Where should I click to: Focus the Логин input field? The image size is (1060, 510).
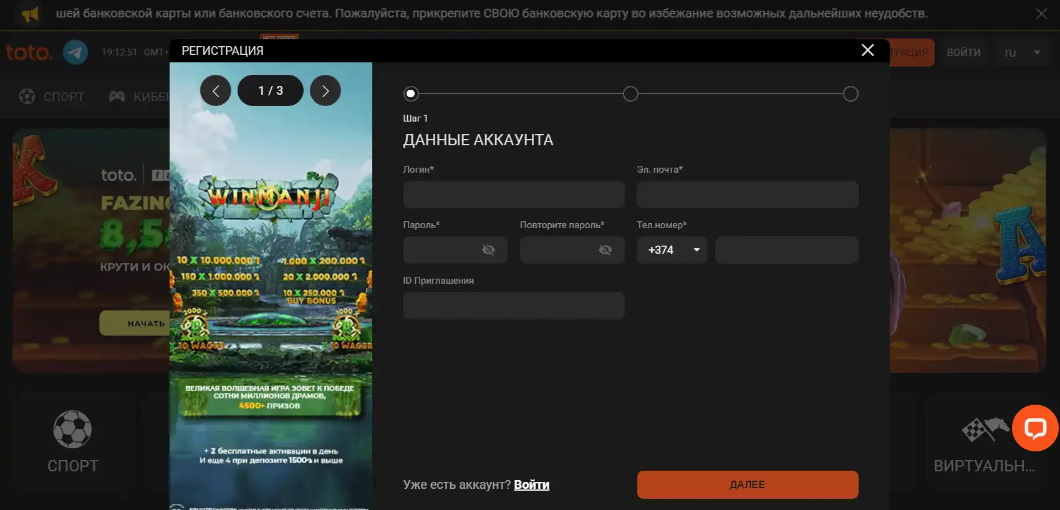click(x=514, y=195)
